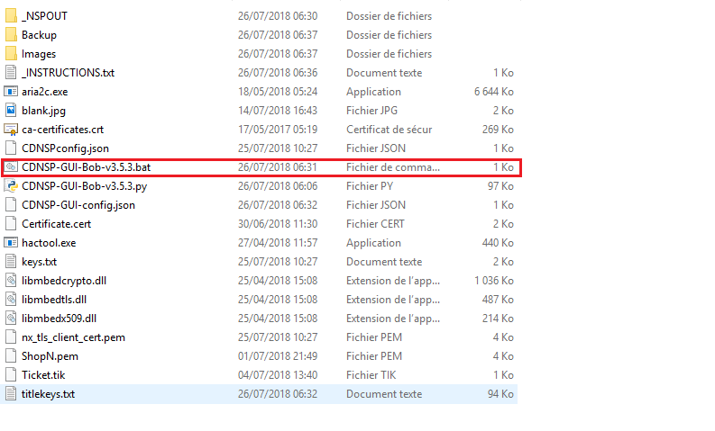Click the aria2c.exe application icon
This screenshot has height=431, width=715.
pyautogui.click(x=11, y=92)
